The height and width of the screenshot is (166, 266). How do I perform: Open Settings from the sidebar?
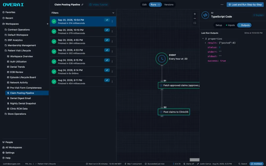pyautogui.click(x=9, y=153)
